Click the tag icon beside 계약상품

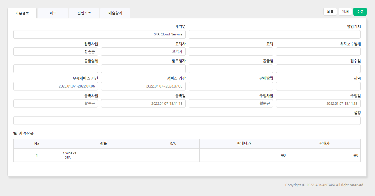tap(15, 133)
